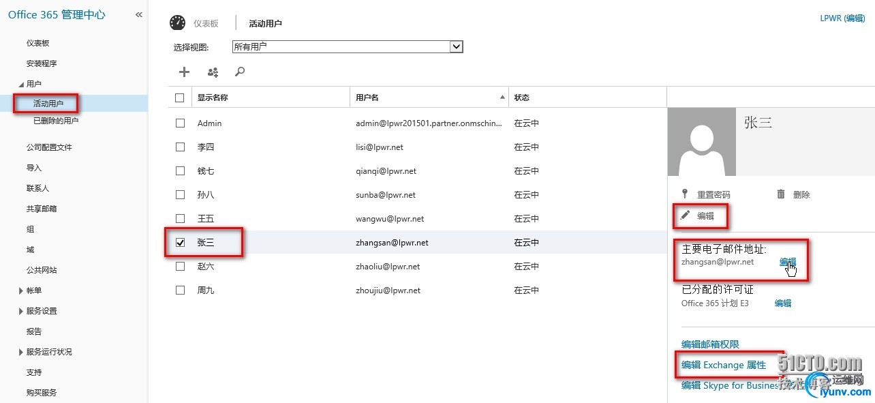Select the zhaoliu@lpwr.net username cell

click(388, 267)
